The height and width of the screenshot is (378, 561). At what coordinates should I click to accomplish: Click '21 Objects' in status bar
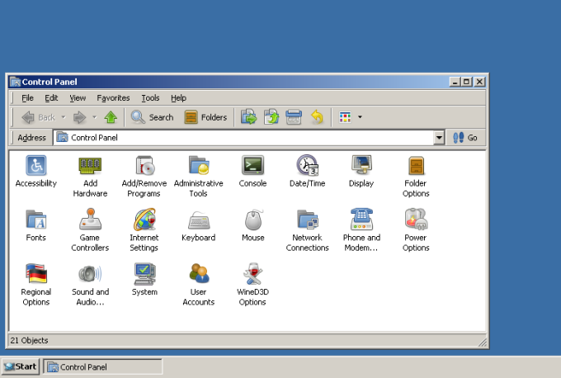[29, 340]
